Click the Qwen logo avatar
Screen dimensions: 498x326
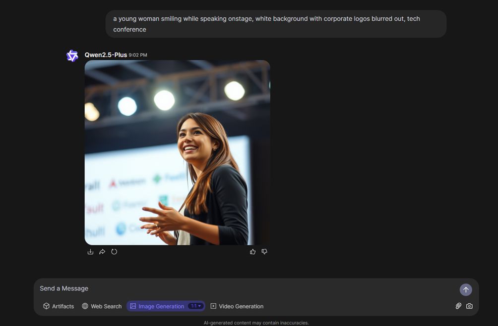[72, 56]
